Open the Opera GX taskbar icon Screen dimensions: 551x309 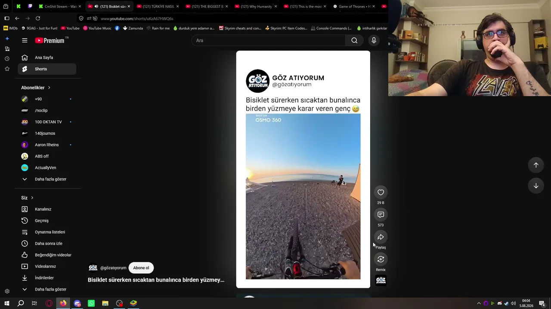pos(49,303)
